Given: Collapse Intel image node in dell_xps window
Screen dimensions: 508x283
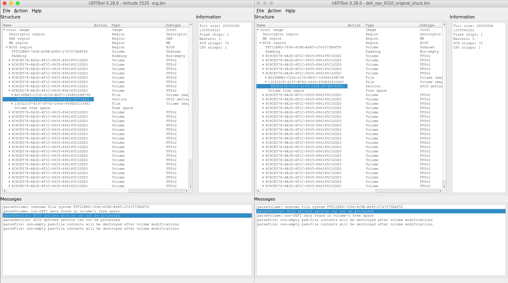Looking at the screenshot, I should (258, 30).
